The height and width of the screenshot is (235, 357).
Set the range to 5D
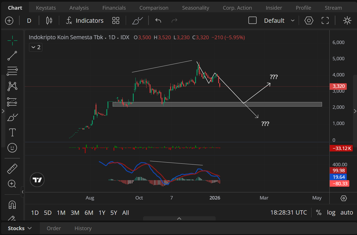point(48,213)
